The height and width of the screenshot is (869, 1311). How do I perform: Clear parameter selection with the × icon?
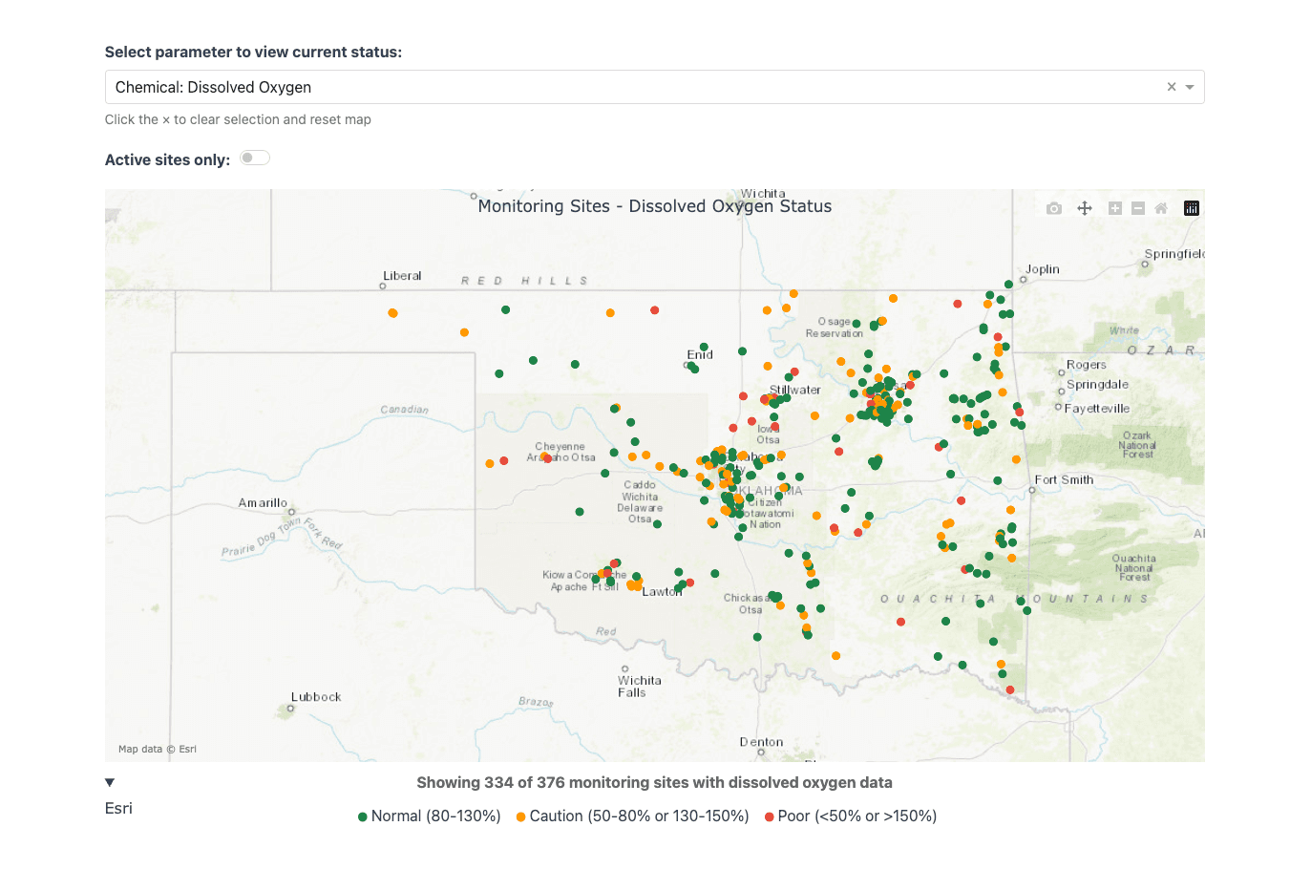click(1172, 87)
